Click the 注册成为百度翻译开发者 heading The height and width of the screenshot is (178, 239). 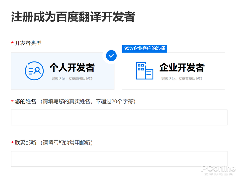coord(73,17)
